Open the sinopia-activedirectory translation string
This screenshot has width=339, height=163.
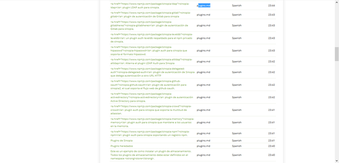pyautogui.click(x=152, y=97)
